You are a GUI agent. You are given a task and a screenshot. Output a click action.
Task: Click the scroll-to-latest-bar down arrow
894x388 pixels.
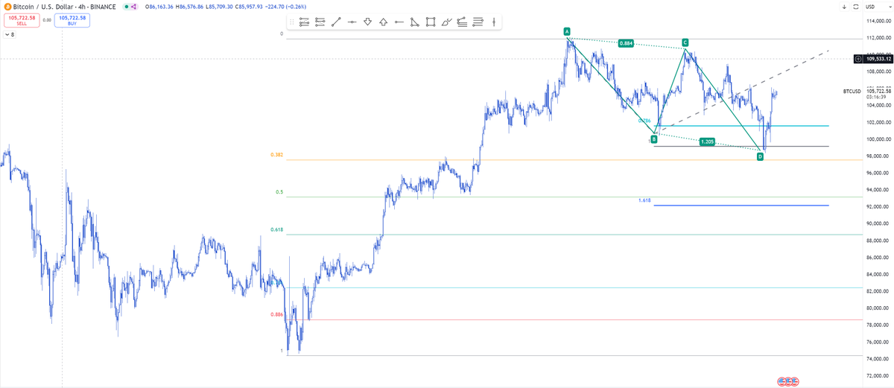tap(844, 7)
